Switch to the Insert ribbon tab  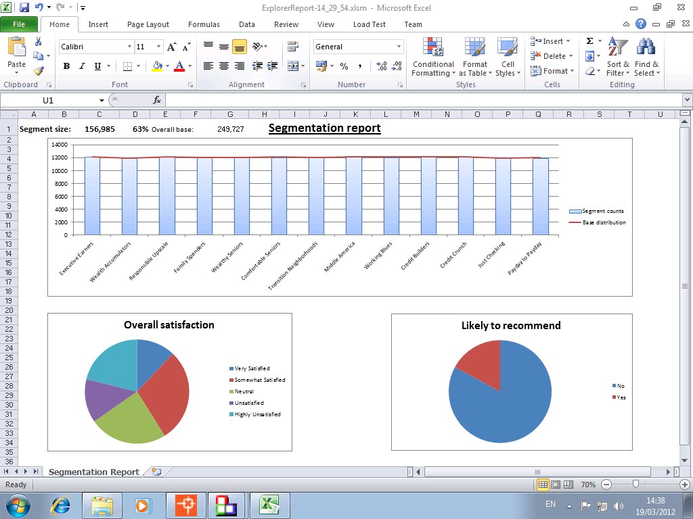pos(98,24)
